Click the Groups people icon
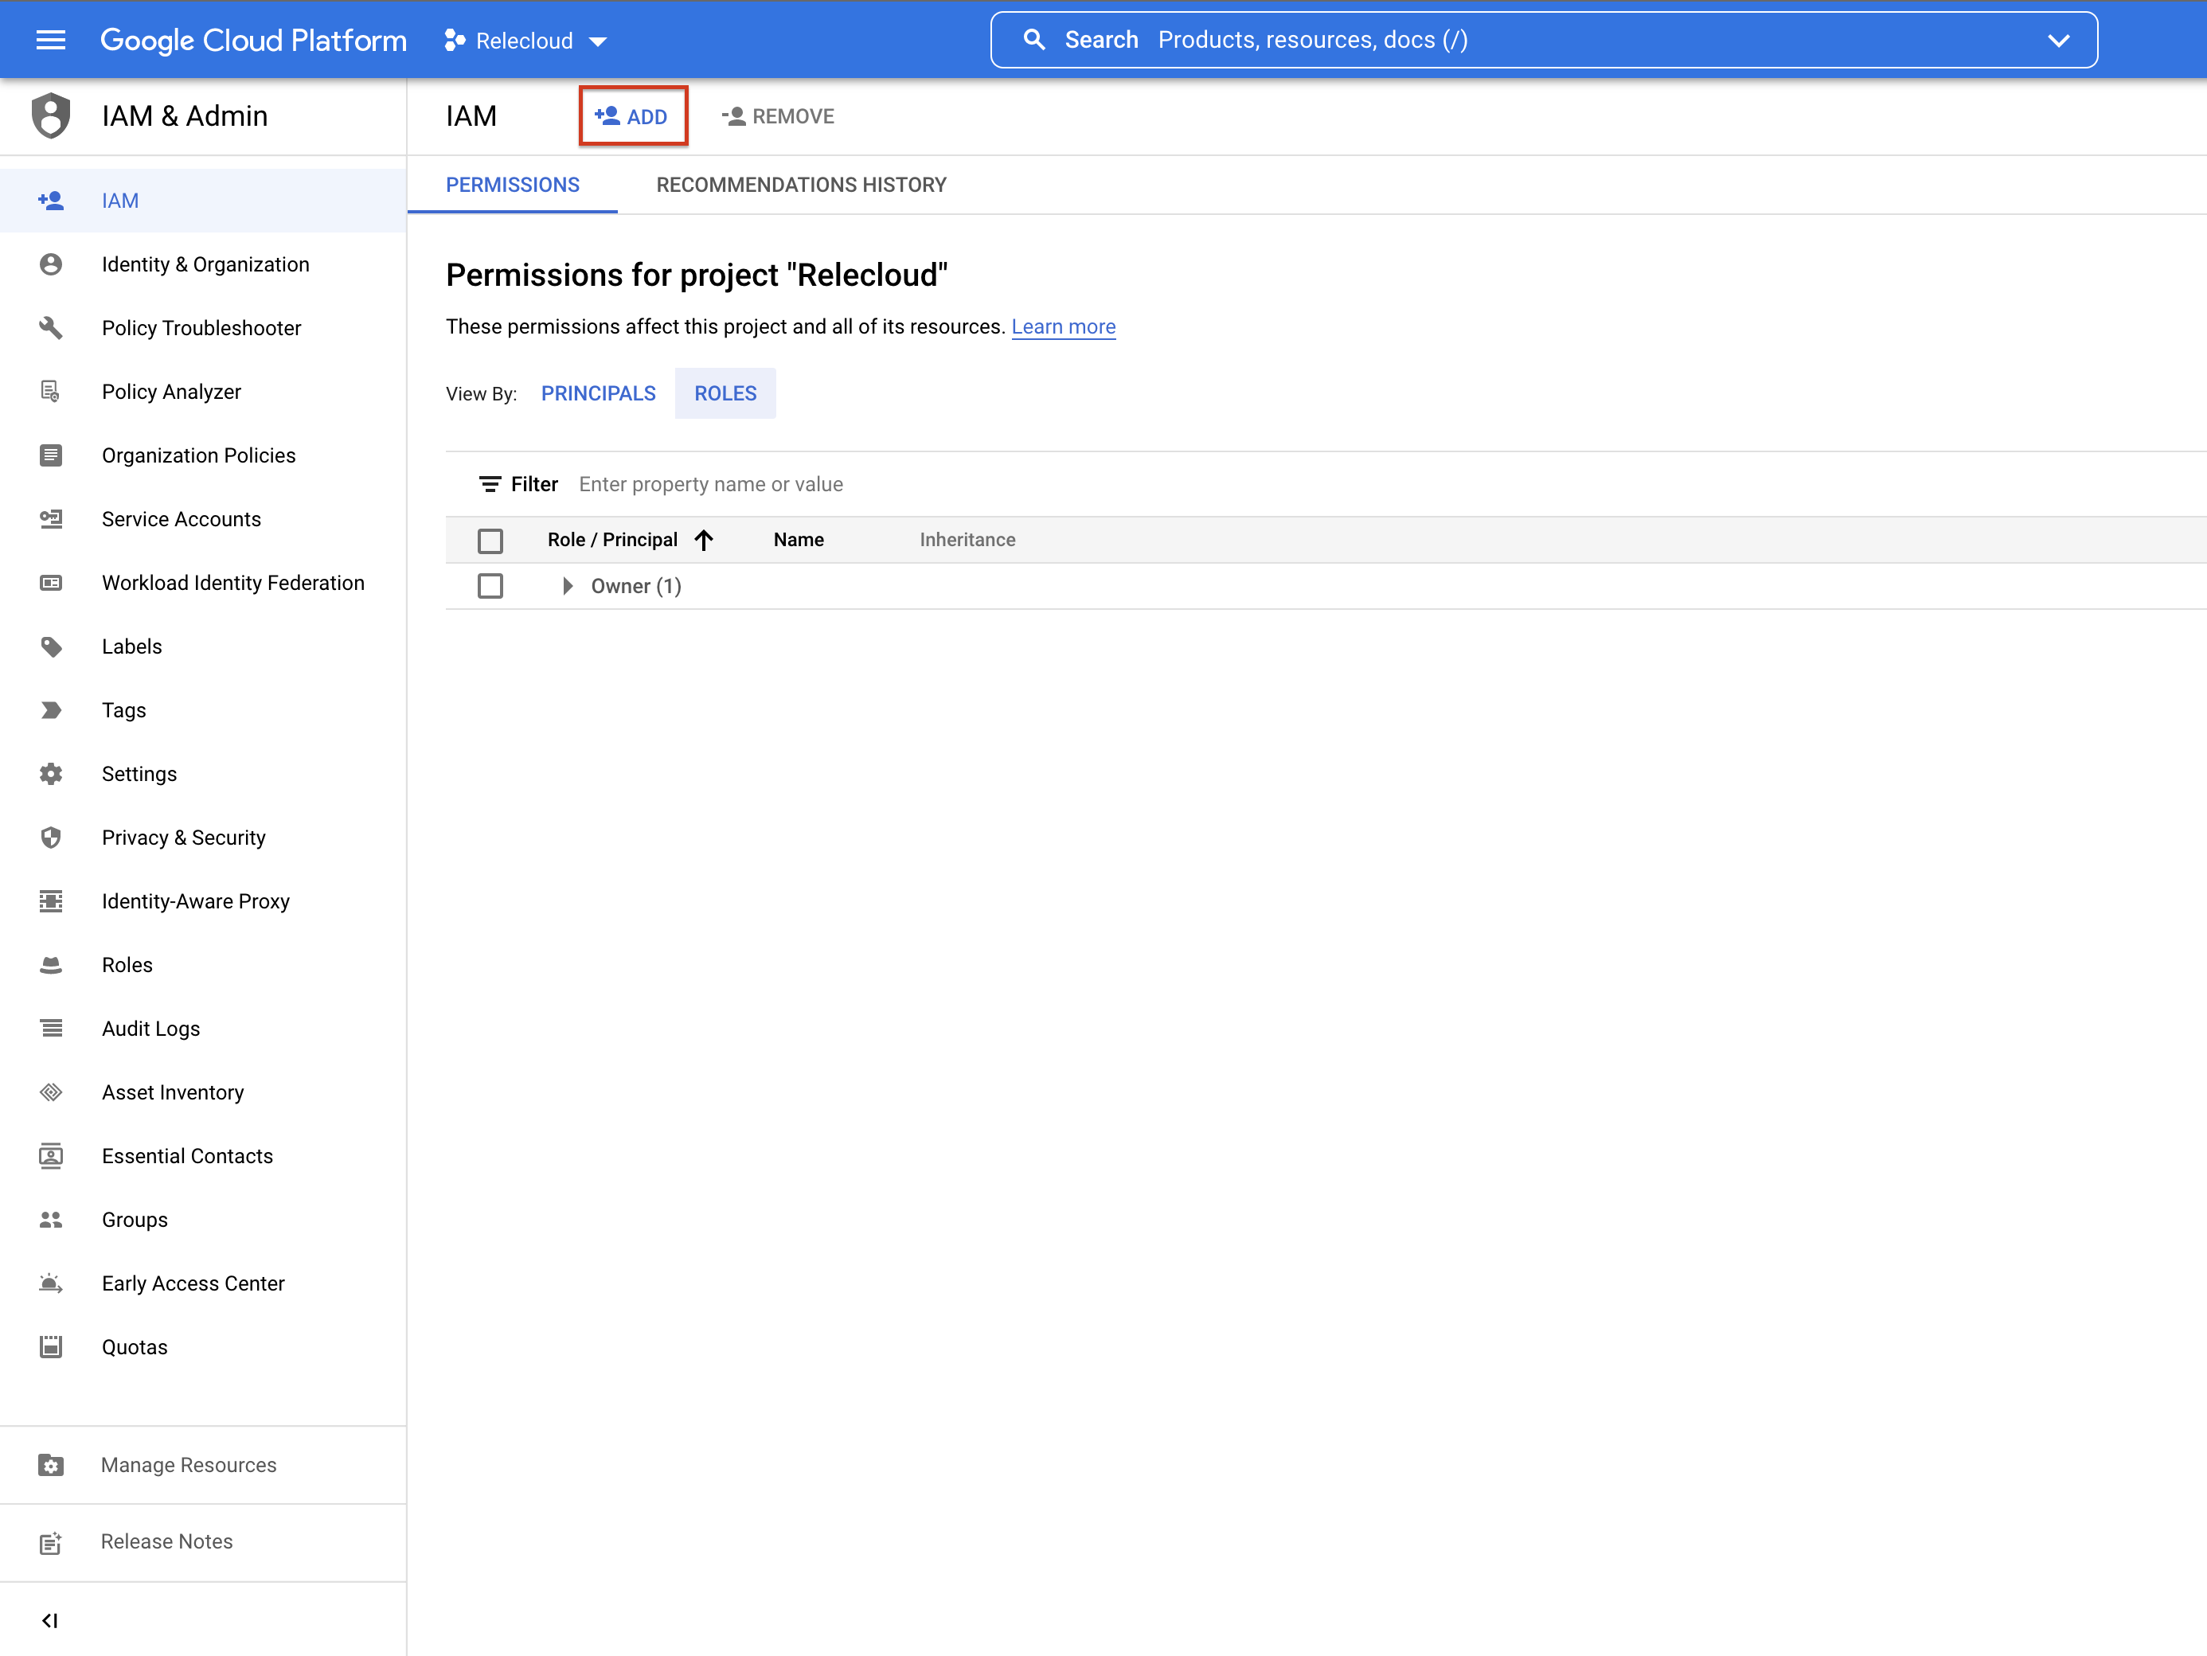The width and height of the screenshot is (2207, 1656). tap(51, 1220)
